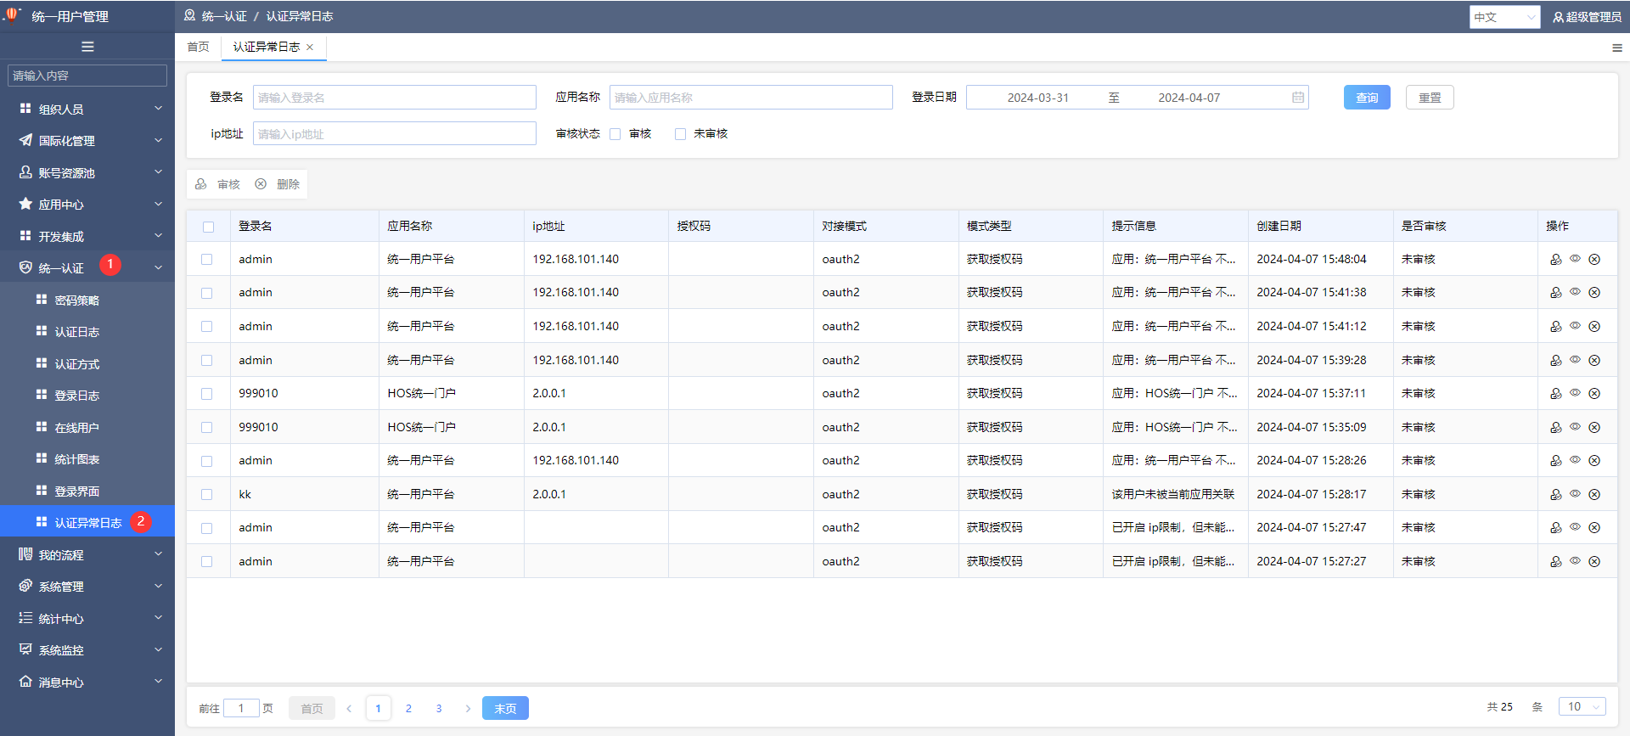Screen dimensions: 1630x736
Task: Click the audit icon for the 15:48:04 row
Action: coord(1555,259)
